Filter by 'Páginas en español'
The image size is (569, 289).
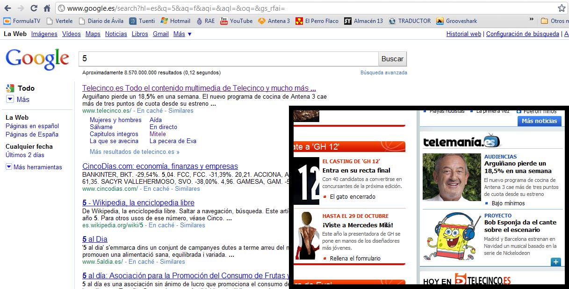tap(32, 126)
